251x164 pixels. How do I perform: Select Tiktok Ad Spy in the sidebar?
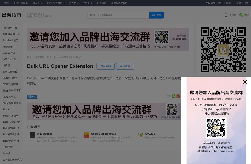coord(10,116)
